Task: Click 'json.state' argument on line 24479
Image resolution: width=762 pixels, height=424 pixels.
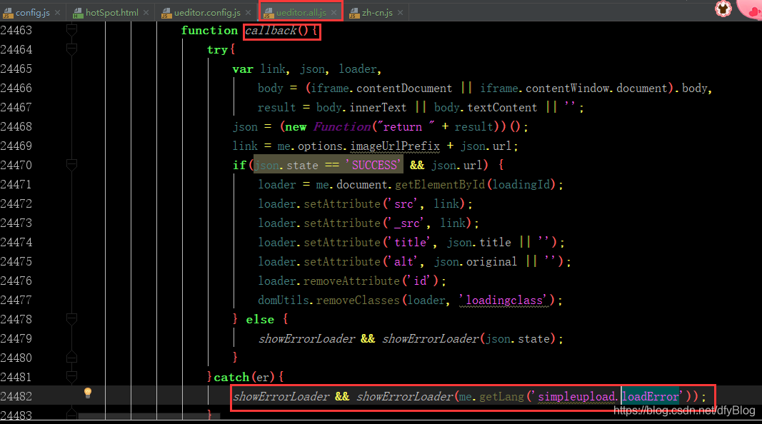Action: (x=518, y=338)
